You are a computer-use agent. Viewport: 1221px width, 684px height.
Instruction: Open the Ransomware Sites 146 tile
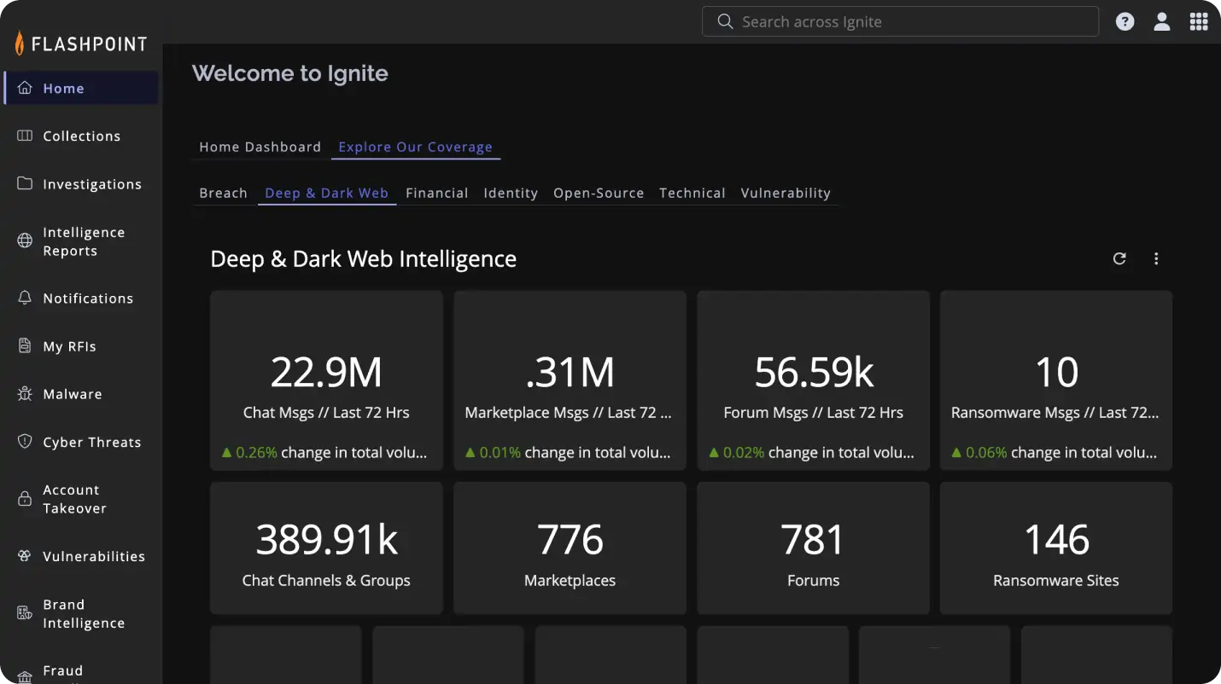1055,548
